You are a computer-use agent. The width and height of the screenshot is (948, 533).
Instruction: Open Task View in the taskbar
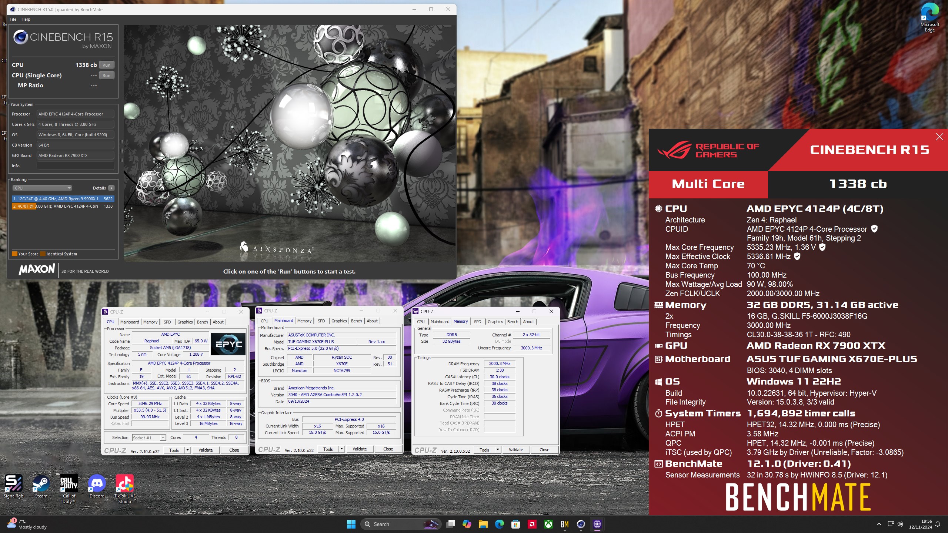451,524
